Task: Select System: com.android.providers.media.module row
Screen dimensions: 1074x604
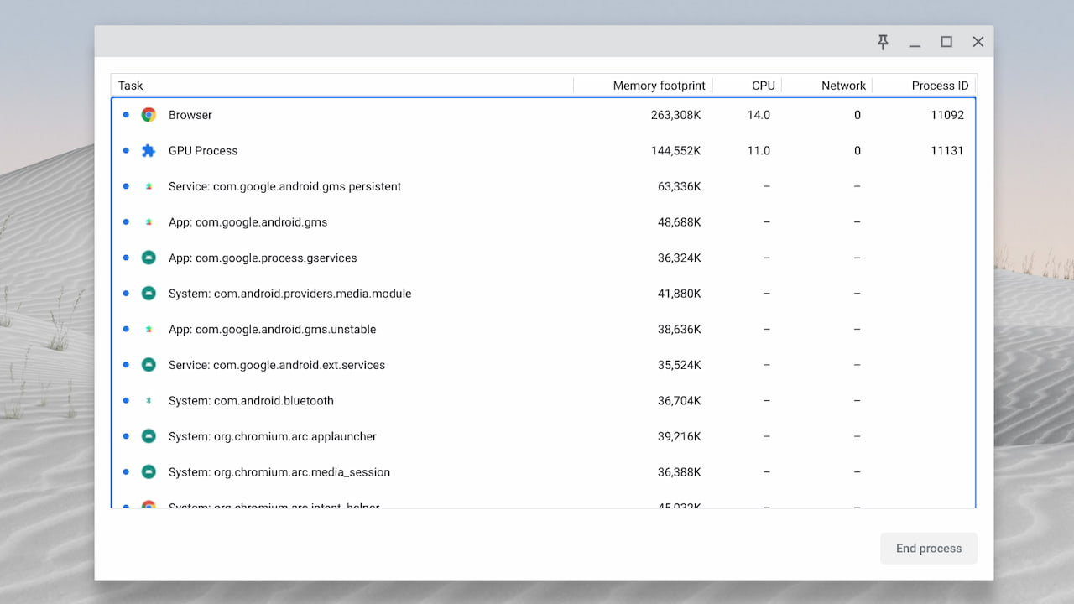Action: (544, 294)
